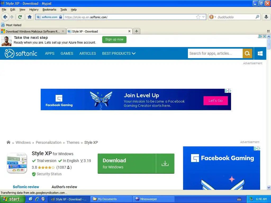Open the Downloads arrow toolbar button
This screenshot has width=271, height=203.
pos(266,17)
